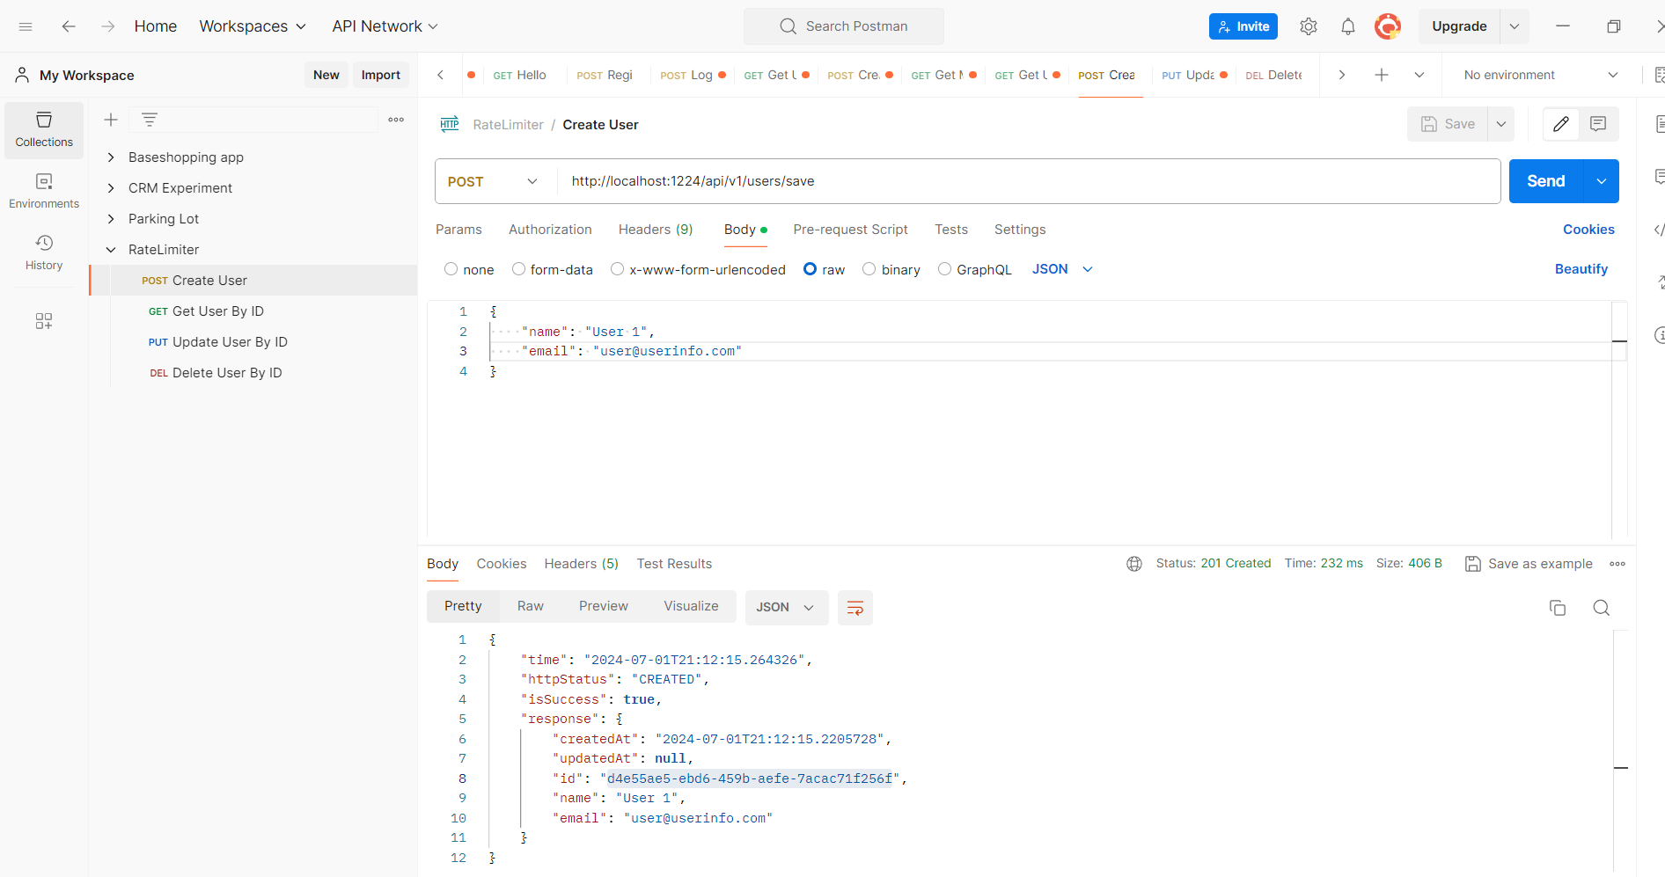This screenshot has width=1665, height=877.
Task: Open the tabs overflow chevron dropdown
Action: [x=1419, y=75]
